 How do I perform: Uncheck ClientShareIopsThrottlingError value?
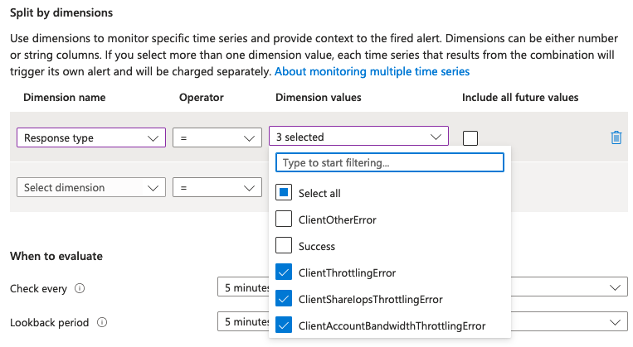point(284,299)
